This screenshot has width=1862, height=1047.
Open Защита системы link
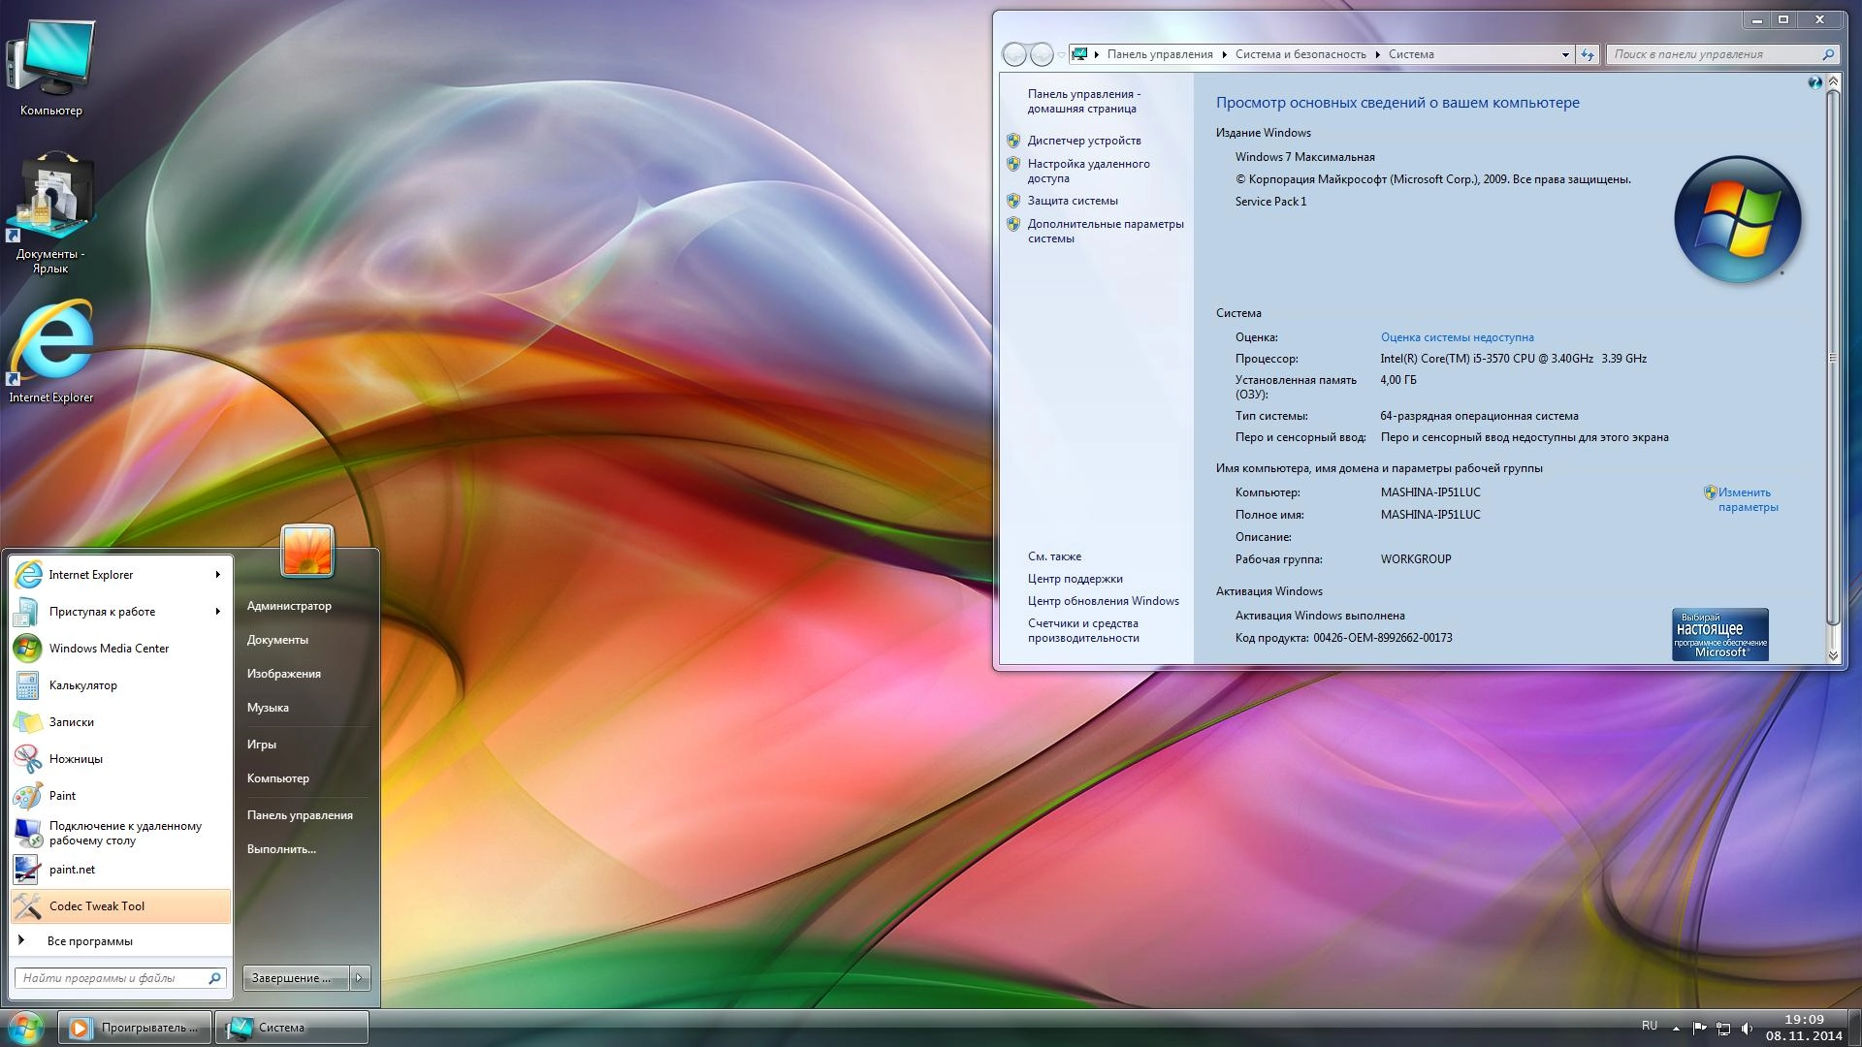pos(1073,201)
